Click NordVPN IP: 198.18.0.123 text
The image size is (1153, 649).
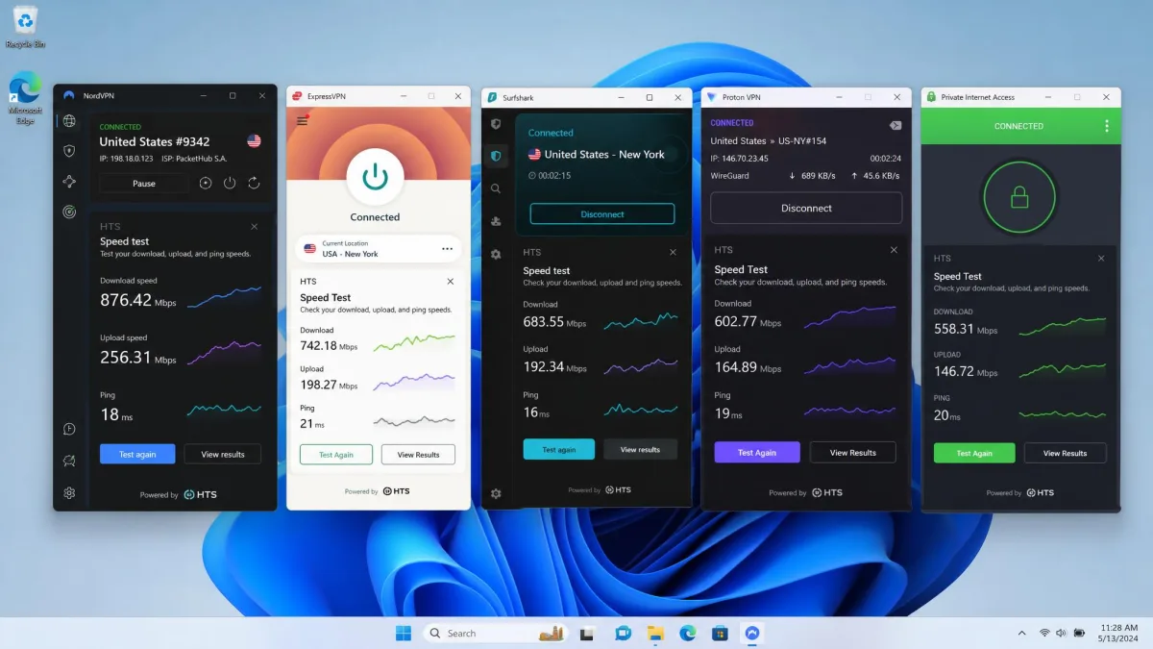coord(125,158)
